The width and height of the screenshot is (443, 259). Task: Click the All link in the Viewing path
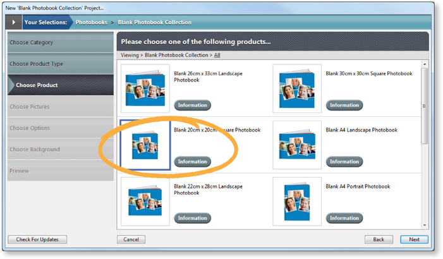pyautogui.click(x=217, y=56)
